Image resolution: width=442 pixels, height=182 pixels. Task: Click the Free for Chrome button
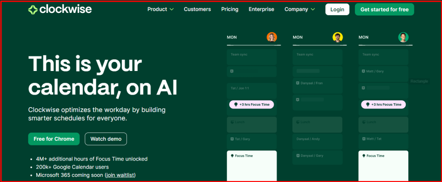click(x=54, y=139)
